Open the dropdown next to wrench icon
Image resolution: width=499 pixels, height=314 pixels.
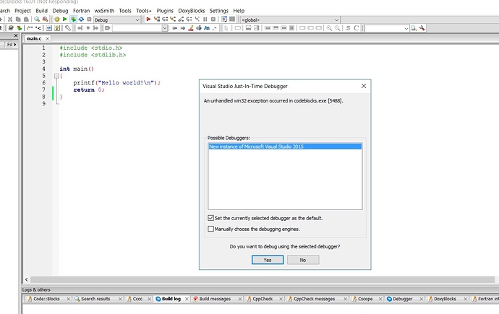406,28
